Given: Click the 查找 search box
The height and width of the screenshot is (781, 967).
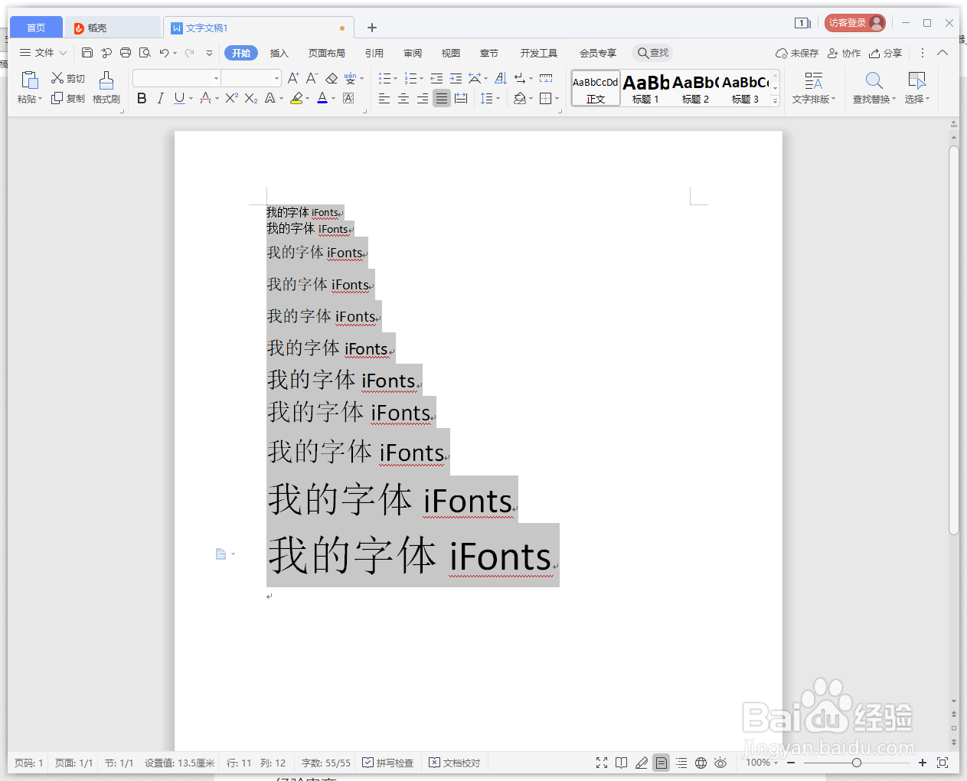Looking at the screenshot, I should [x=653, y=53].
